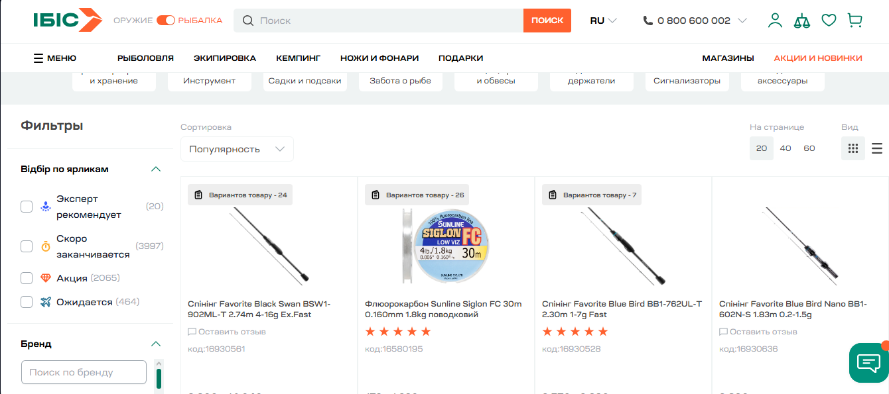Switch to list view layout
The image size is (889, 394).
pyautogui.click(x=877, y=148)
